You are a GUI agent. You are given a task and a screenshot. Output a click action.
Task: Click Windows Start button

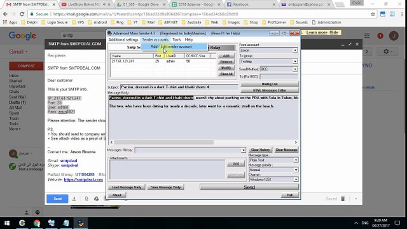pos(7,223)
